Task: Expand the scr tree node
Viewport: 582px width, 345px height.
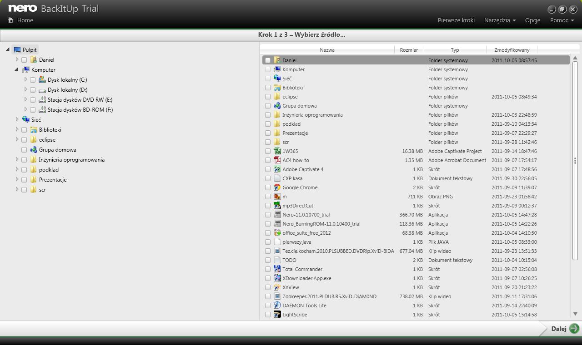Action: 17,189
